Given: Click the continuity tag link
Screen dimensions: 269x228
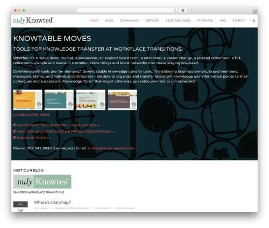Looking at the screenshot, I should (x=128, y=208).
